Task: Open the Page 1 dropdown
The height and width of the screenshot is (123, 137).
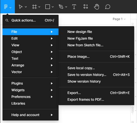Action: click(119, 19)
